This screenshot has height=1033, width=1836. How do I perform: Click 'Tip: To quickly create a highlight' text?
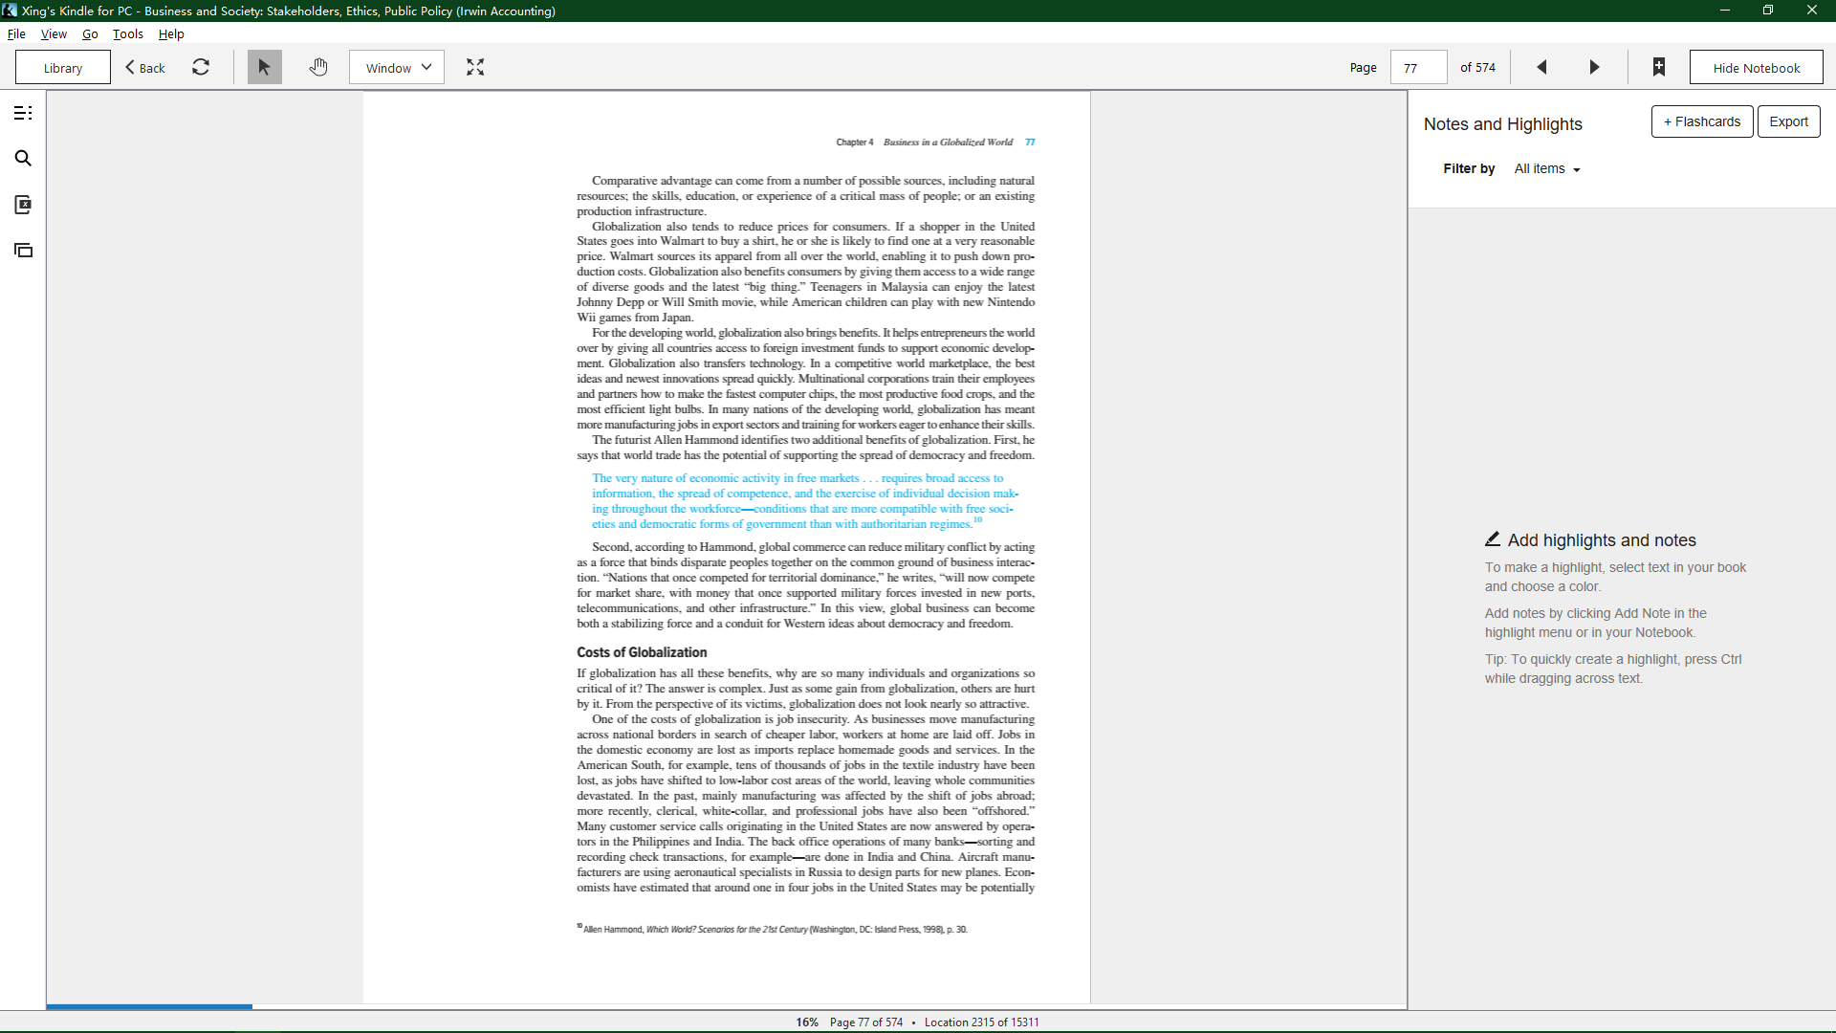pyautogui.click(x=1613, y=669)
